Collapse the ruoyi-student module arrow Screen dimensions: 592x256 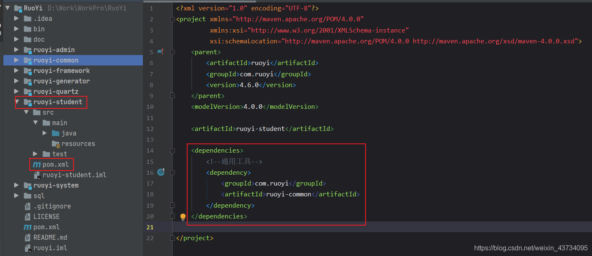[17, 102]
